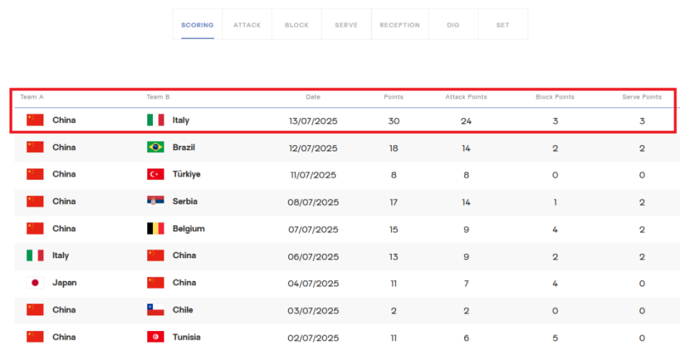
Task: Switch to the Dig tab
Action: tap(453, 25)
